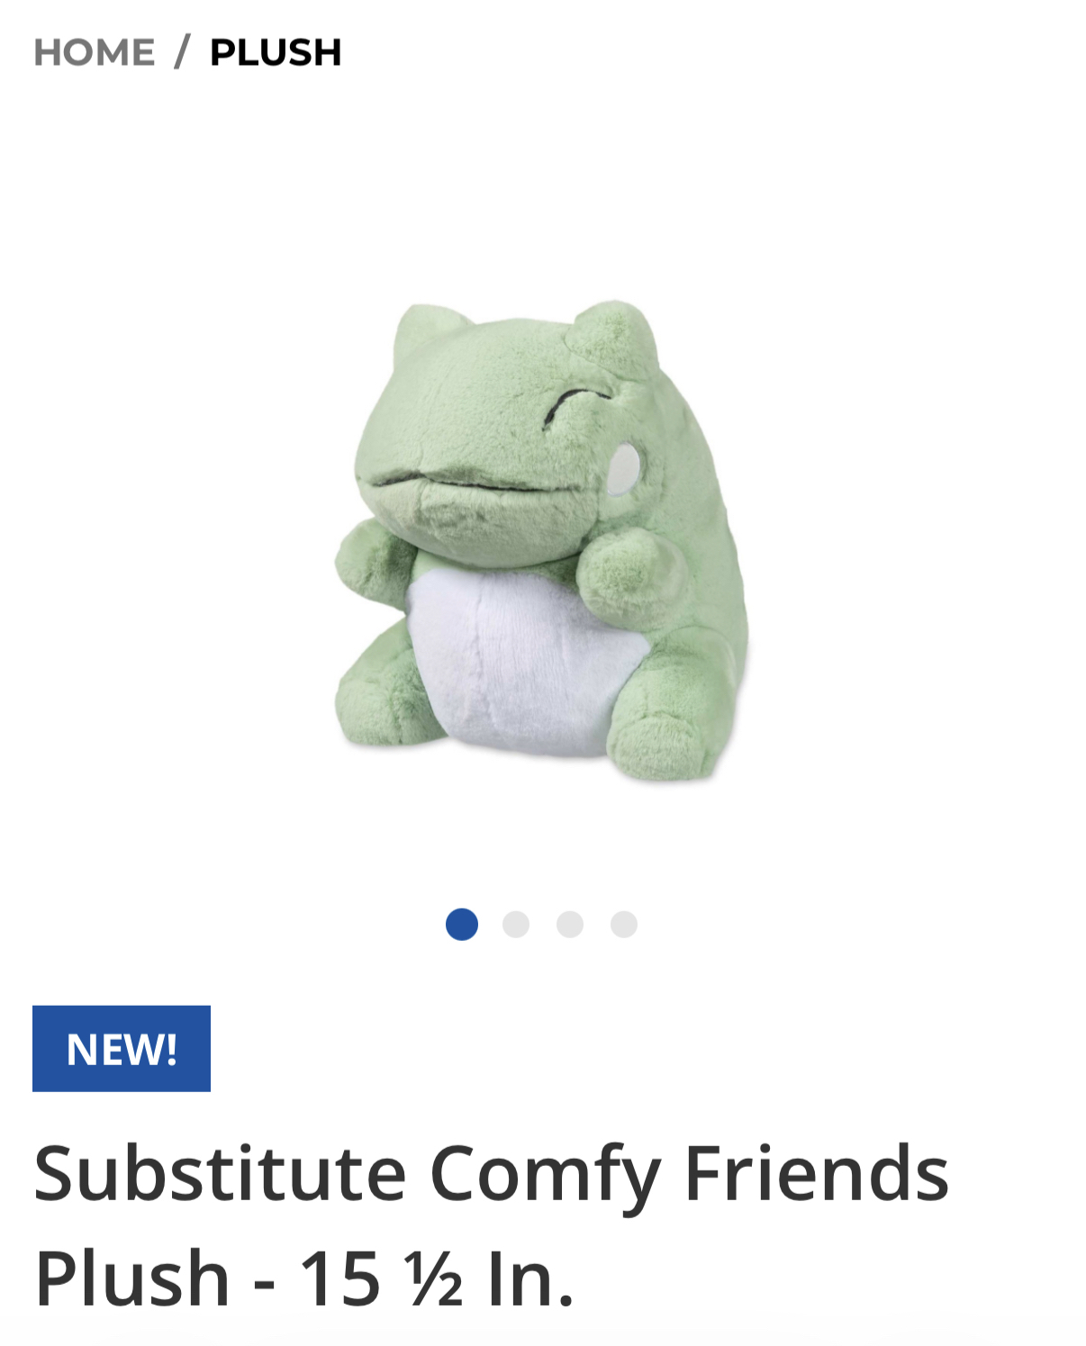The height and width of the screenshot is (1346, 1086).
Task: Select the first carousel dot indicator
Action: tap(462, 925)
